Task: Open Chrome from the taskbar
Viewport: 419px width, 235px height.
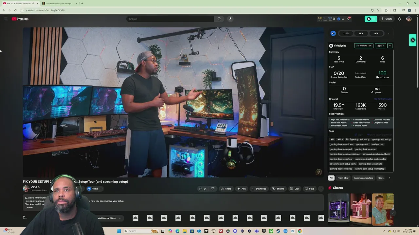Action: [x=300, y=231]
